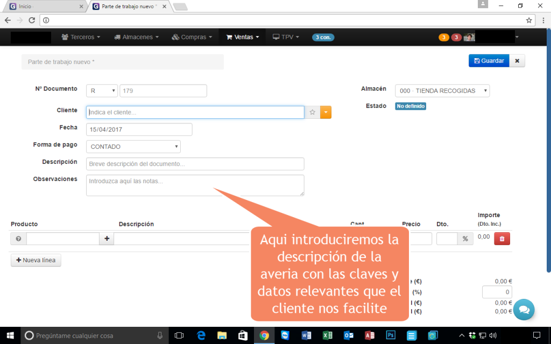
Task: Open Google Chrome from the taskbar
Action: [x=264, y=335]
